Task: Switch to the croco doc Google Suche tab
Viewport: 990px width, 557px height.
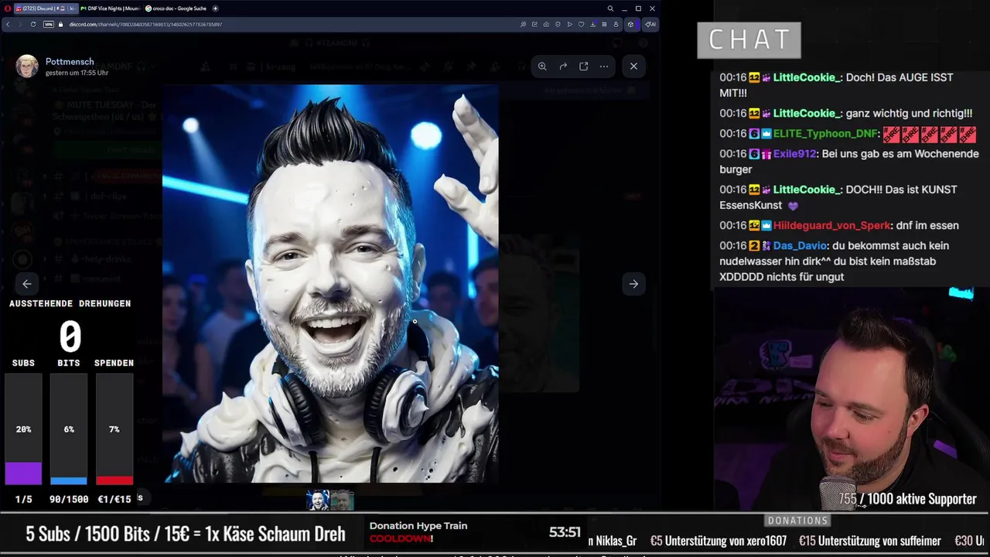Action: [175, 9]
